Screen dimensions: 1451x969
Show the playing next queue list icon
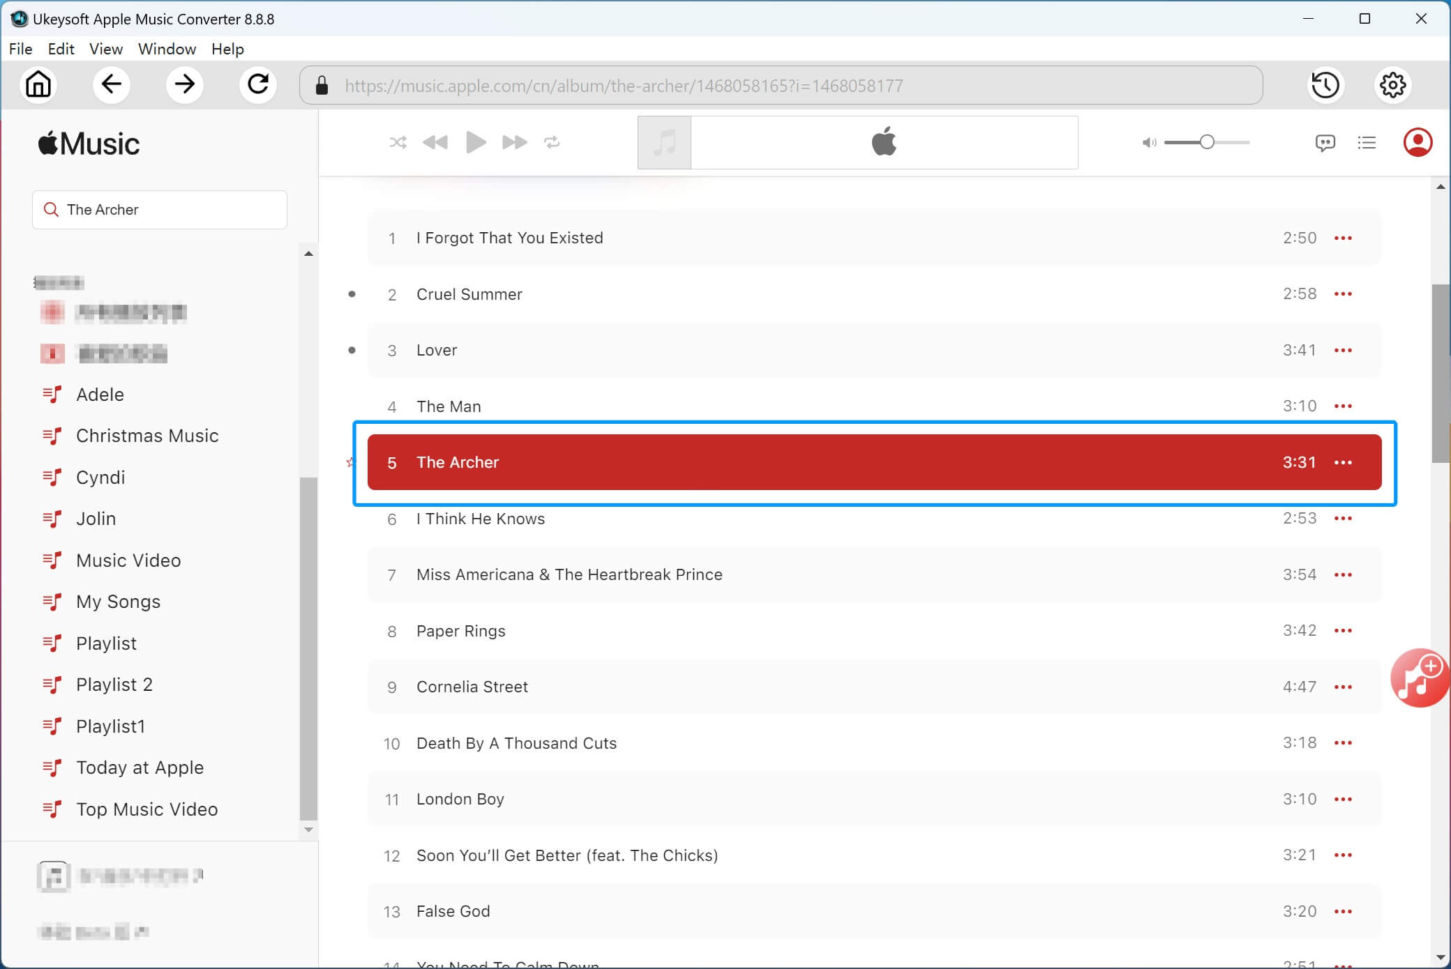coord(1367,143)
